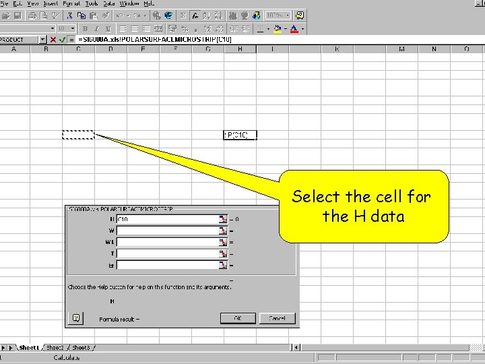Switch to the Sheet3 tab
This screenshot has width=485, height=364.
pos(81,348)
